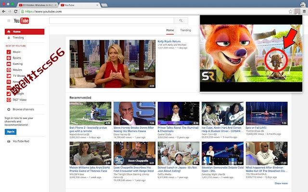
Task: Click the 'Steve Harvey' channel name
Action: 120,134
